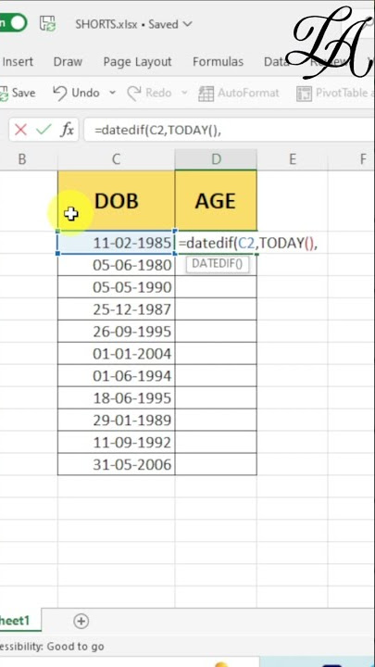375x667 pixels.
Task: Click the PivotTable toolbar icon
Action: (304, 94)
